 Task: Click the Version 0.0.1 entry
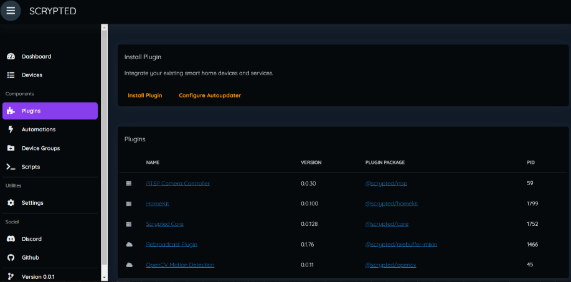point(50,276)
